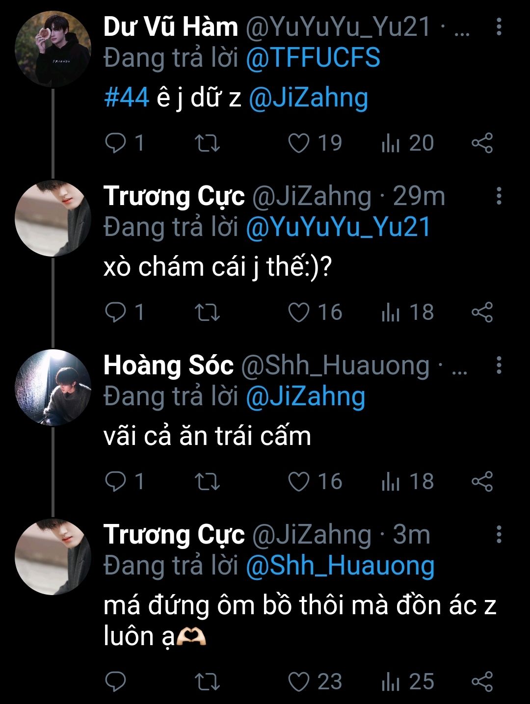This screenshot has height=704, width=530.
Task: Open the three-dot menu on Hoàng Sóc's tweet
Action: (x=499, y=365)
